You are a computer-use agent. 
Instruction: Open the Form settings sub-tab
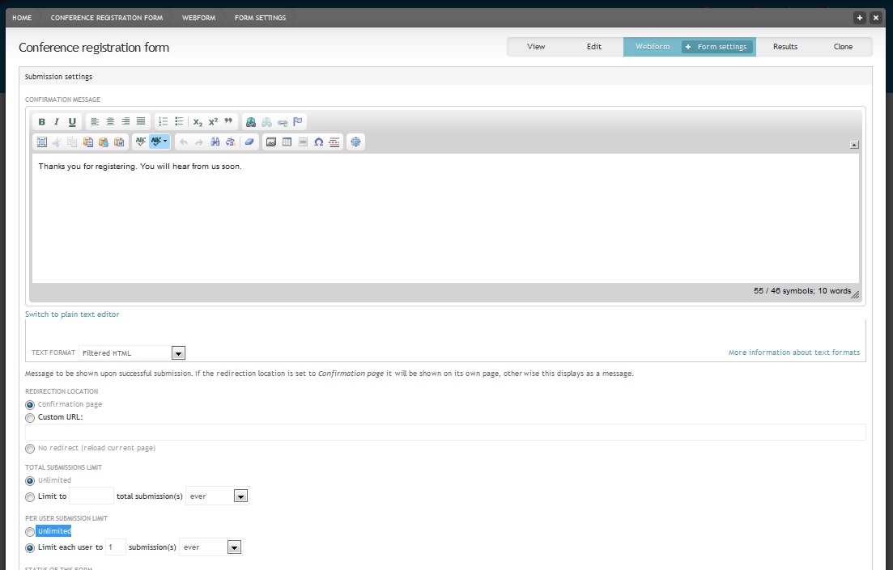(717, 47)
